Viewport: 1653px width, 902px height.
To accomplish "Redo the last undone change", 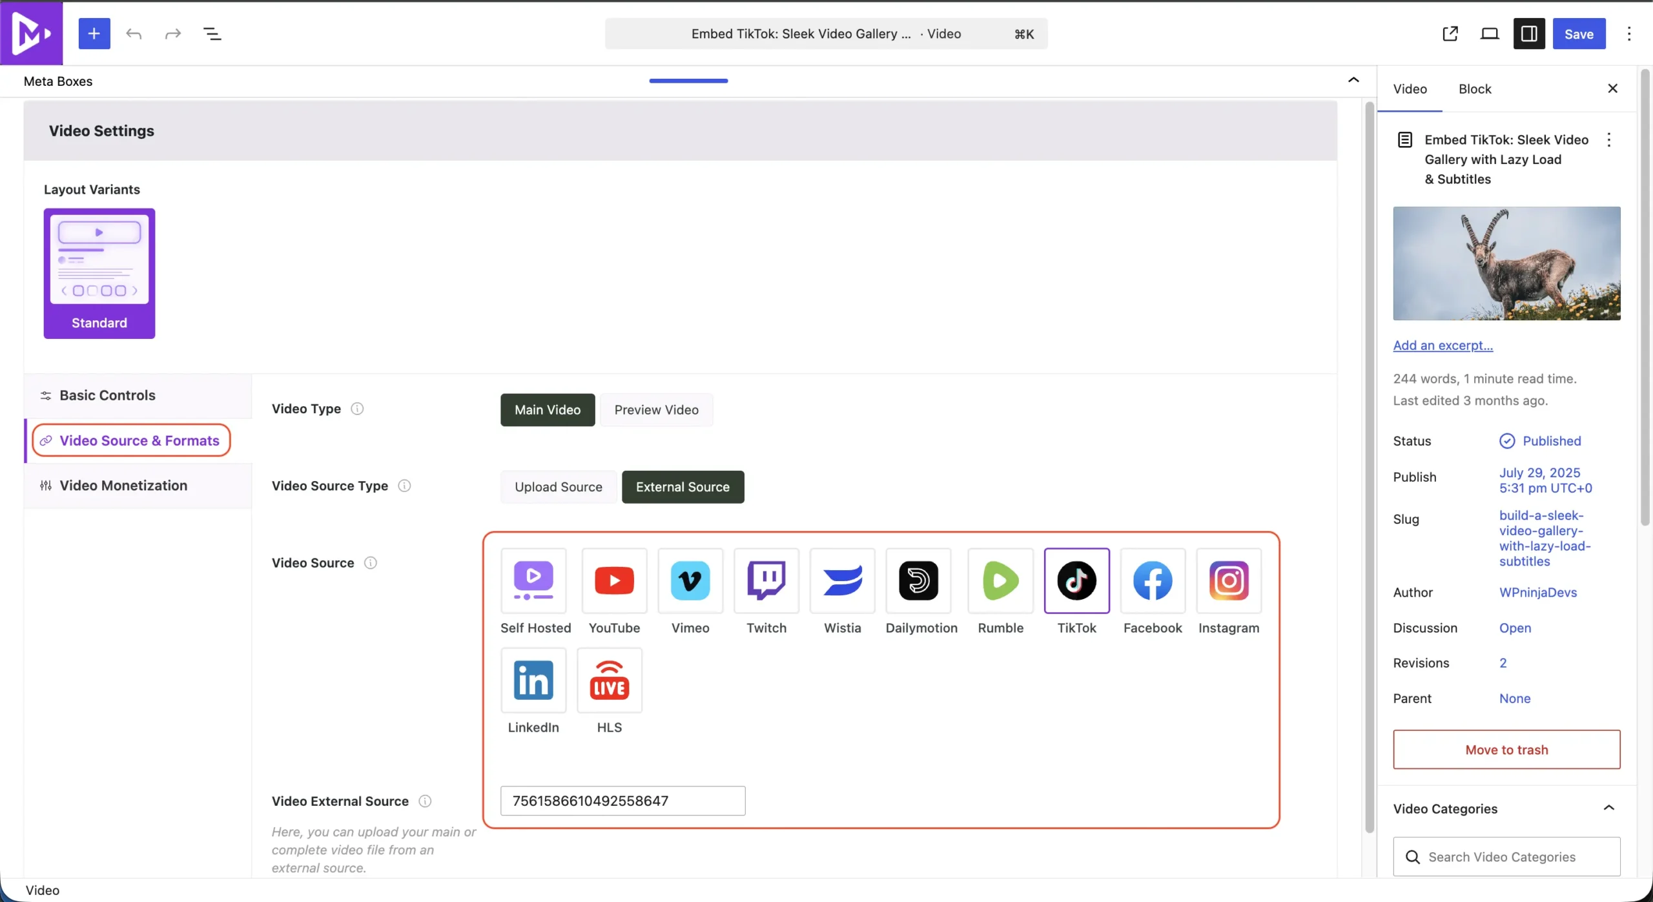I will [x=173, y=34].
